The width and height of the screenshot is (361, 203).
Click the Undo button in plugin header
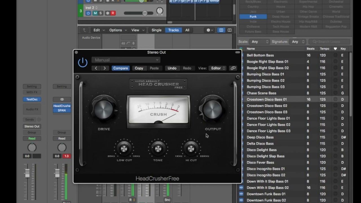click(172, 68)
